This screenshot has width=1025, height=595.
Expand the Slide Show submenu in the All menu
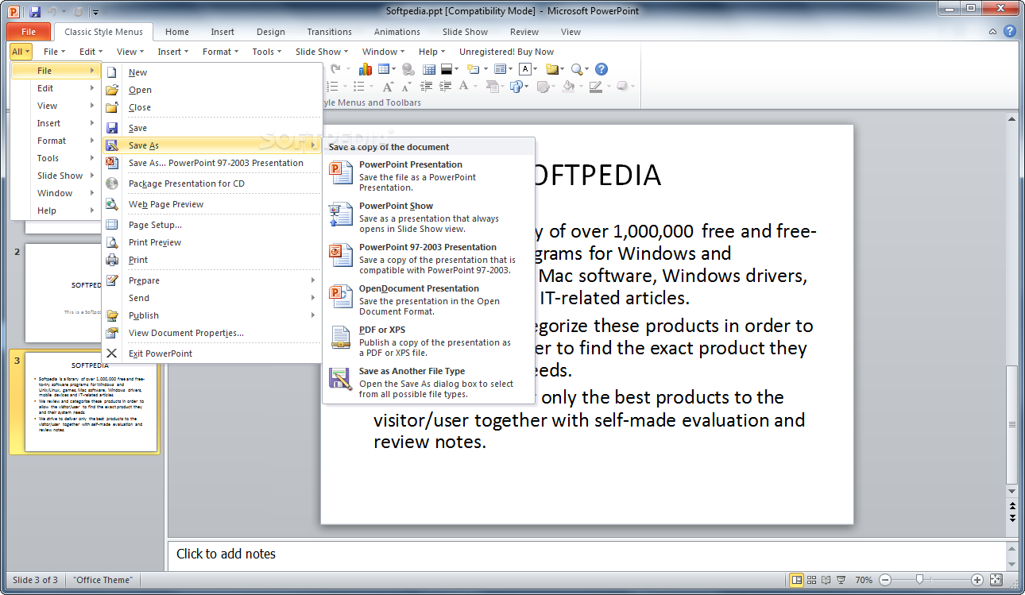(56, 176)
